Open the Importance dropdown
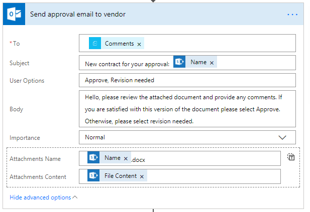310x212 pixels. [x=282, y=137]
